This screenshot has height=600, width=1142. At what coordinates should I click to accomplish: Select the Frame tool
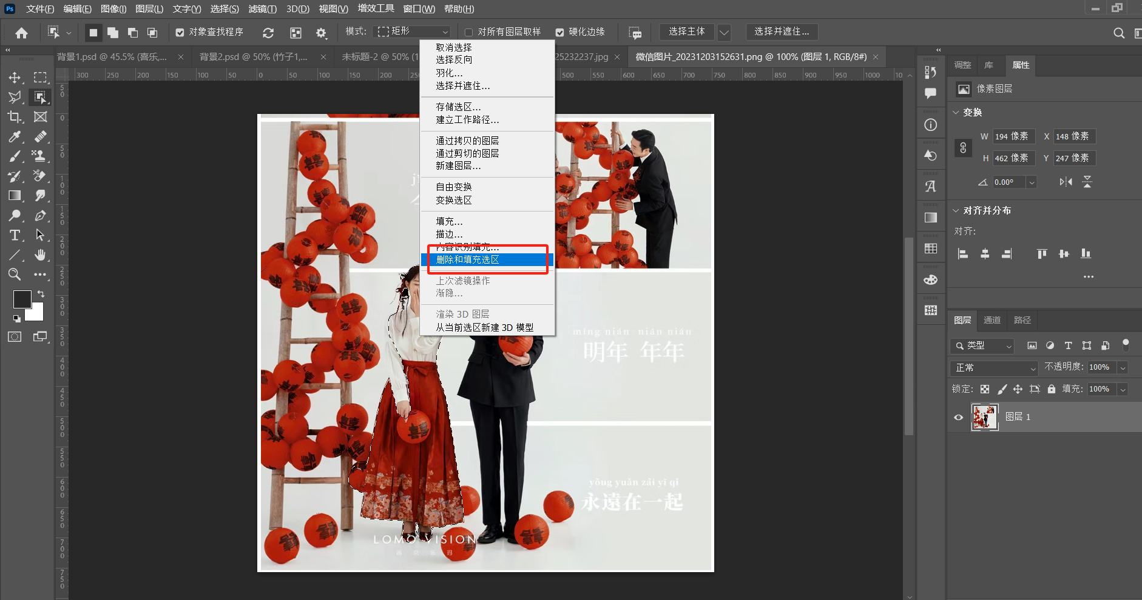click(40, 117)
